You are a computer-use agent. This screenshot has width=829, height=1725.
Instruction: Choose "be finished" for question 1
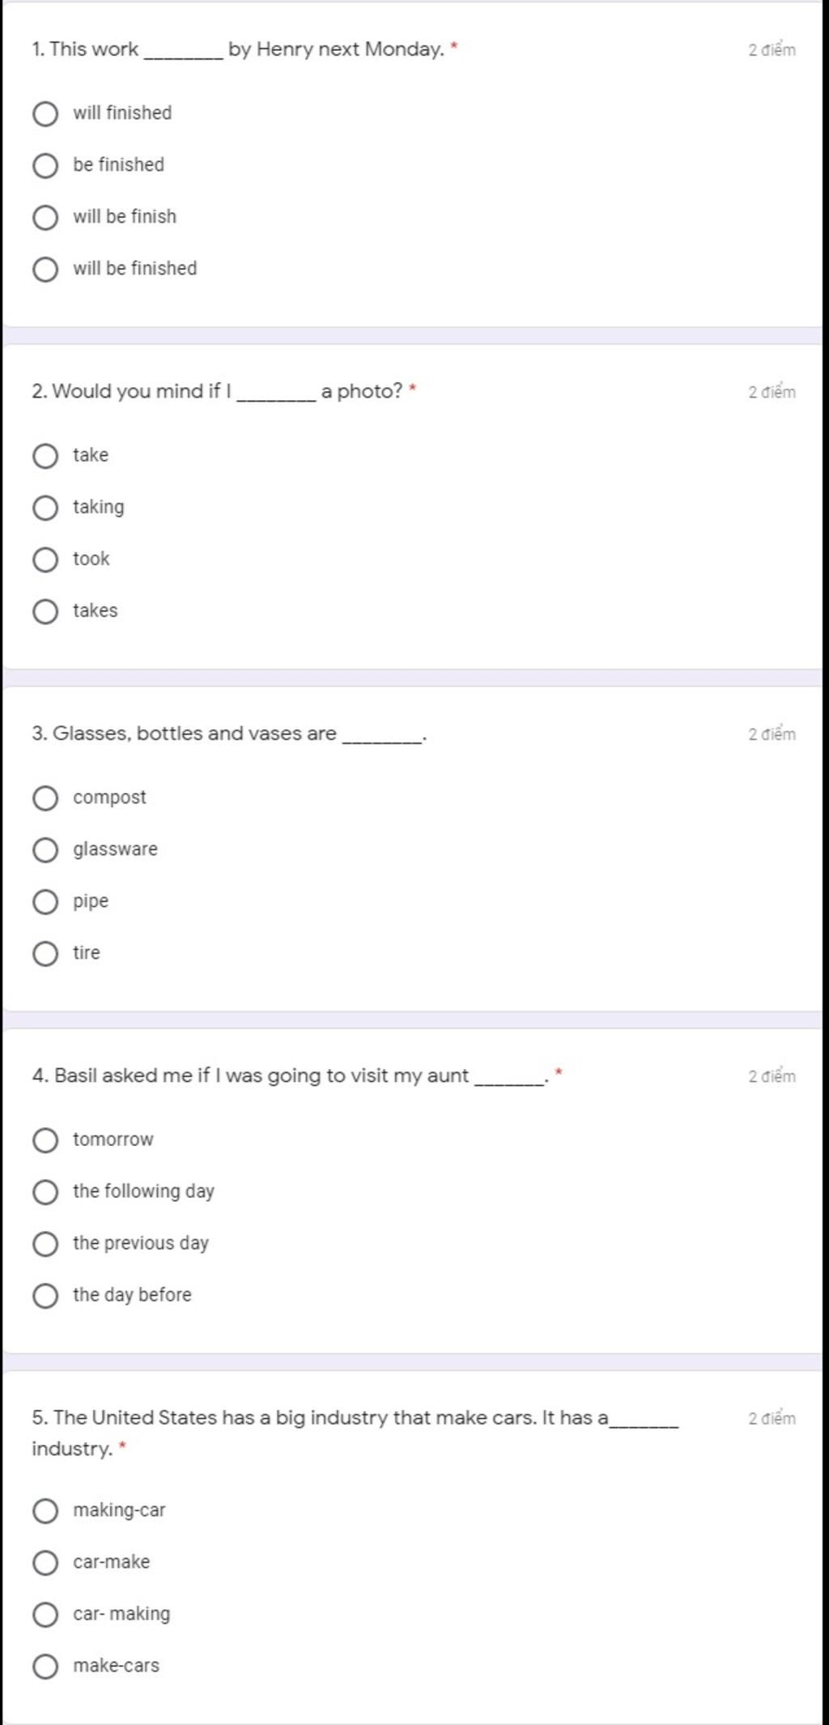pos(45,166)
